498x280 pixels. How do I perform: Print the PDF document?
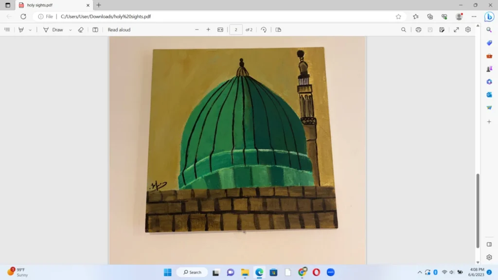tap(418, 30)
